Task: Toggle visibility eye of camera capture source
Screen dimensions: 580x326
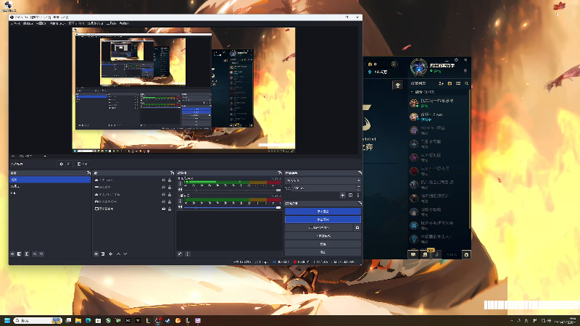Action: [164, 202]
